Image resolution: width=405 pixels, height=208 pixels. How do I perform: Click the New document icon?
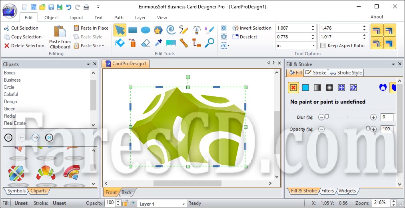tap(25, 7)
